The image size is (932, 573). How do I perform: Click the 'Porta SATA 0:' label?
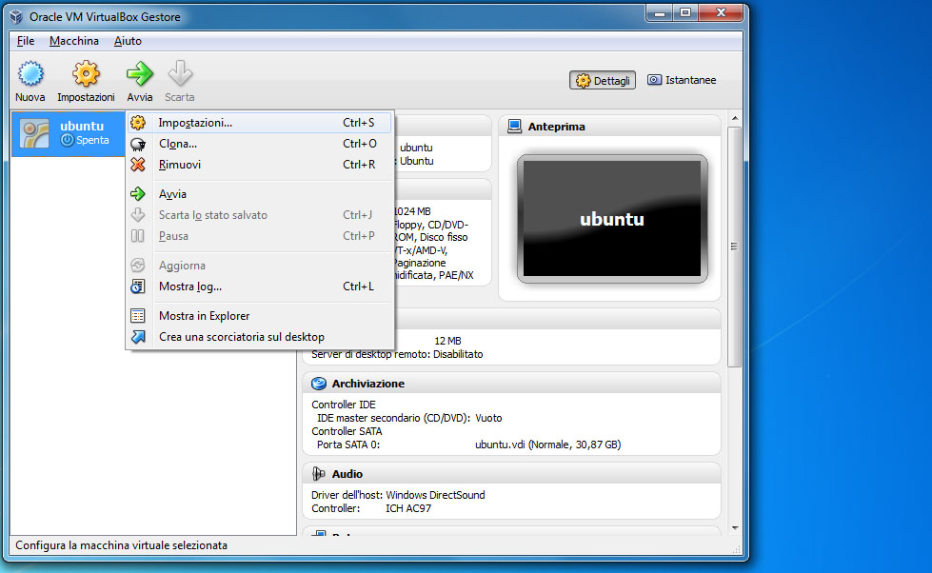pos(348,445)
